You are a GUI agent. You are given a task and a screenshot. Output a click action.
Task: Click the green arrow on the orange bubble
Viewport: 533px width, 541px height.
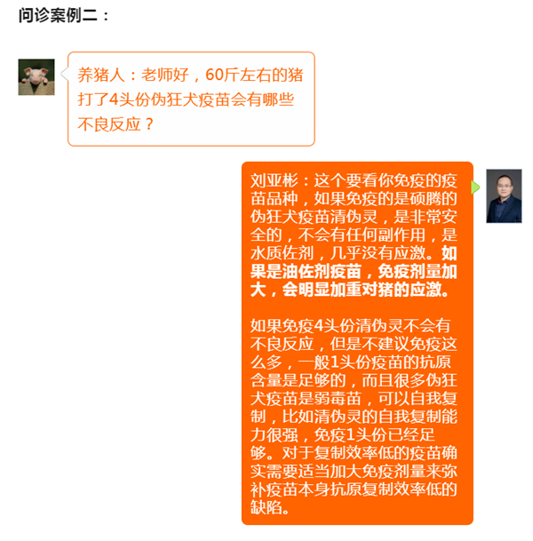coord(476,187)
